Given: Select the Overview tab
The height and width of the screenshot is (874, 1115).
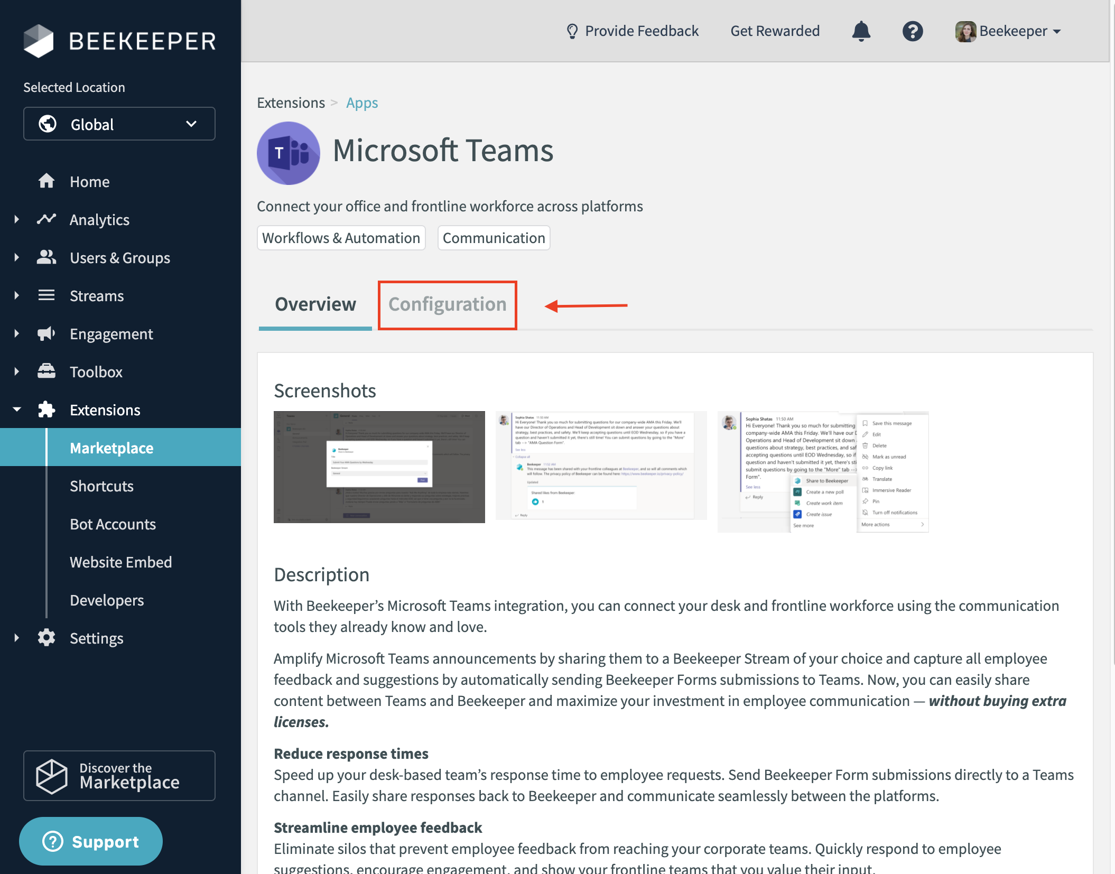Looking at the screenshot, I should pos(314,304).
